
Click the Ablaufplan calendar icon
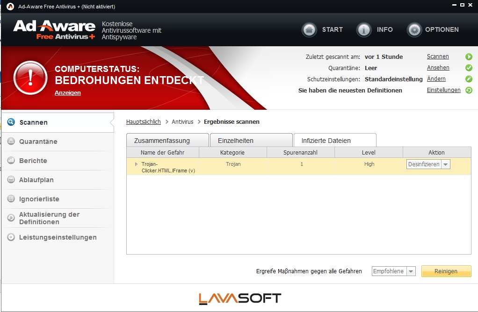11,180
